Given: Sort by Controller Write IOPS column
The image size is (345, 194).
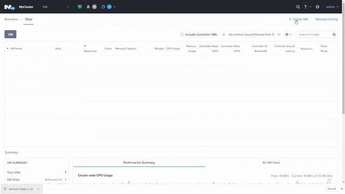Looking at the screenshot, I should coord(230,48).
